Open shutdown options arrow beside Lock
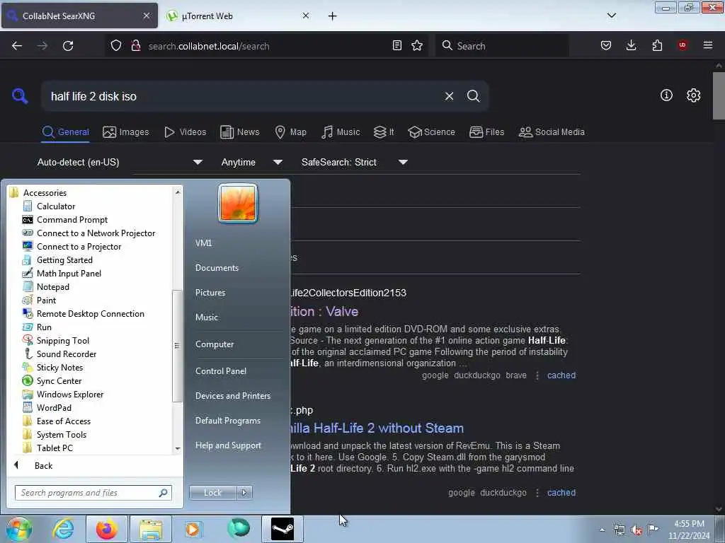 point(244,493)
